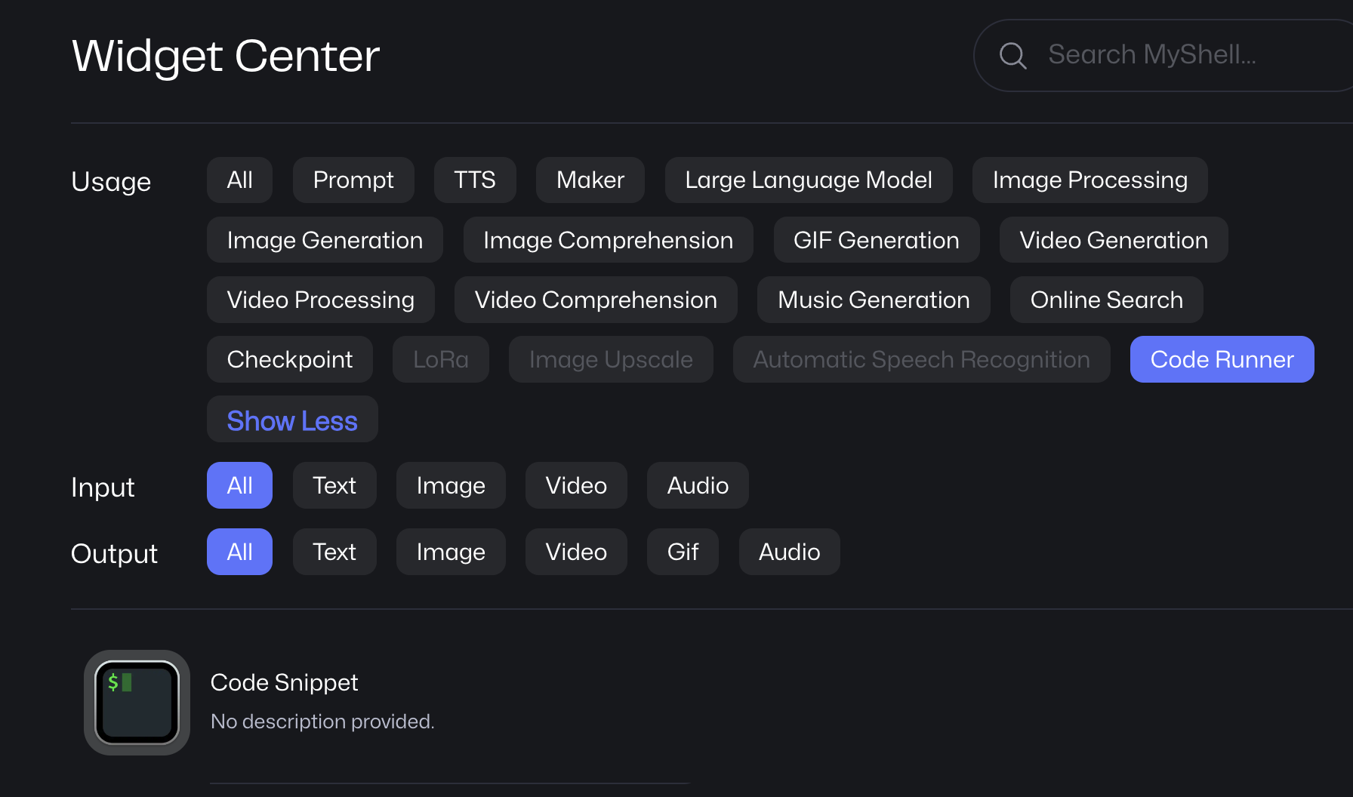Select All in the Usage row
The width and height of the screenshot is (1353, 797).
click(x=239, y=180)
